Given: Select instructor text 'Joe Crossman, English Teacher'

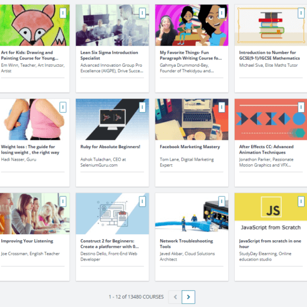Looking at the screenshot, I should [30, 253].
